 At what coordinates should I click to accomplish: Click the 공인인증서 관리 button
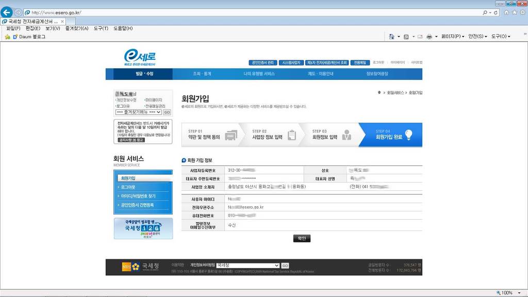point(263,62)
